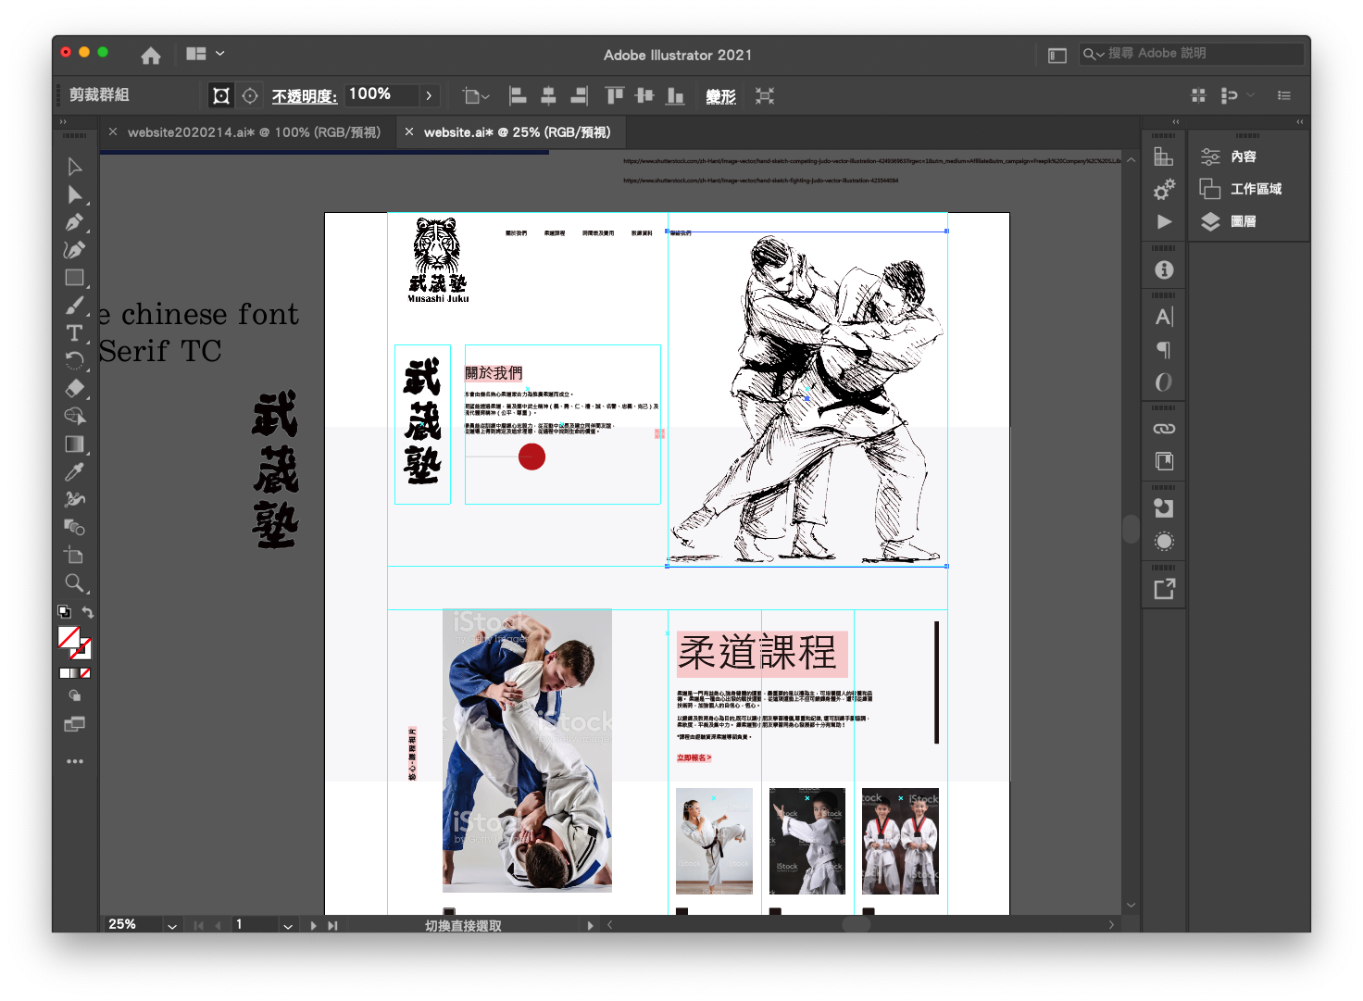Viewport: 1363px width, 1001px height.
Task: Toggle Edit Contents circle button
Action: [x=250, y=95]
